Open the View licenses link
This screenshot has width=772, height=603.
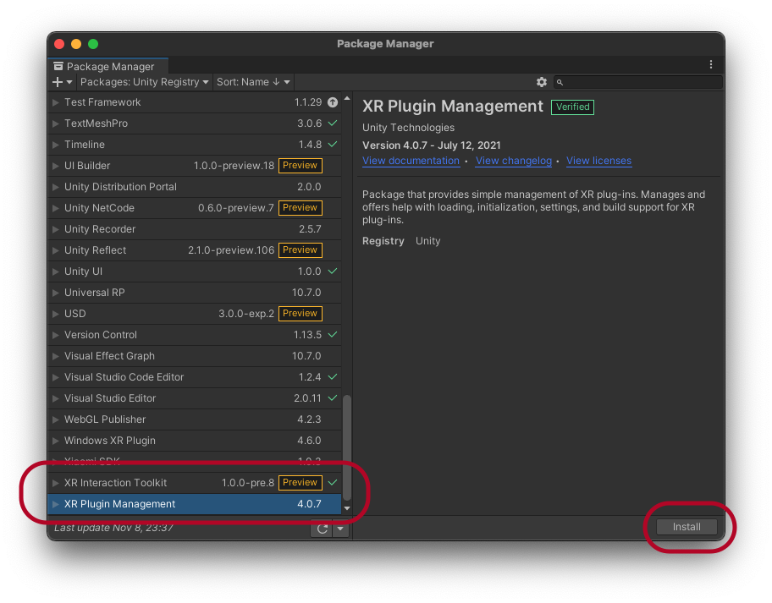[x=598, y=161]
